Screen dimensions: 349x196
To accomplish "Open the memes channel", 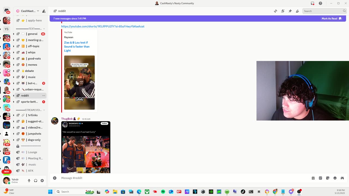I will pos(30,65).
